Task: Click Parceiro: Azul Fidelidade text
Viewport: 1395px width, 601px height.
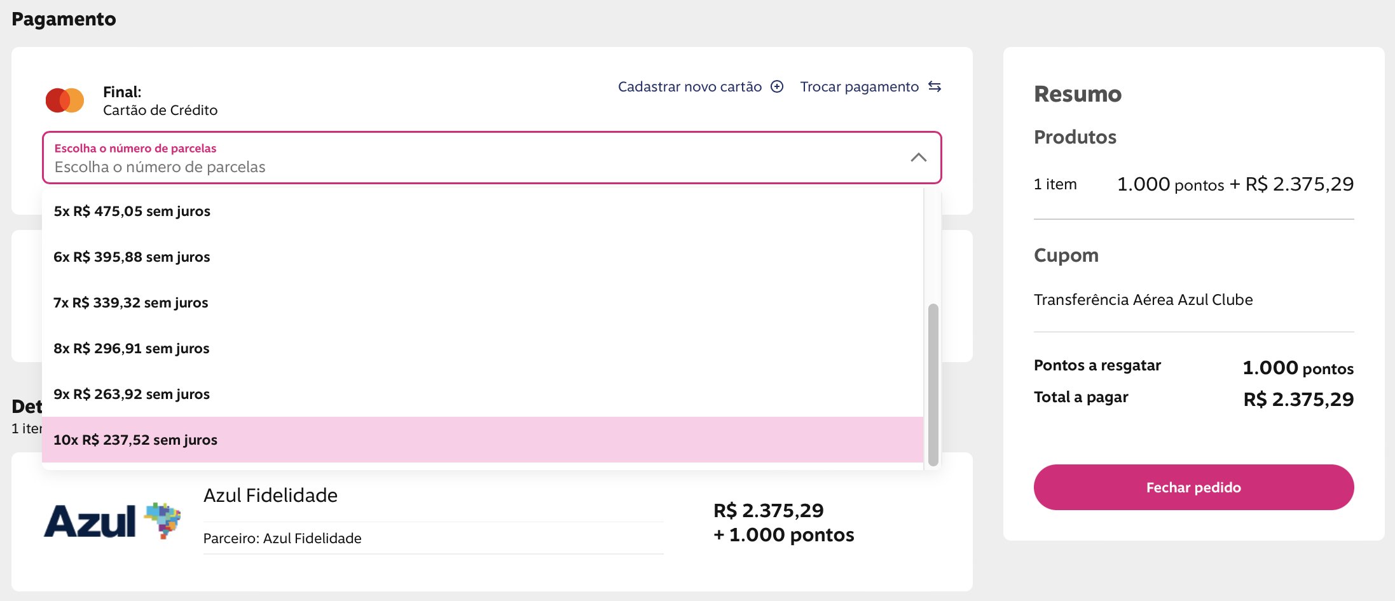Action: tap(282, 538)
